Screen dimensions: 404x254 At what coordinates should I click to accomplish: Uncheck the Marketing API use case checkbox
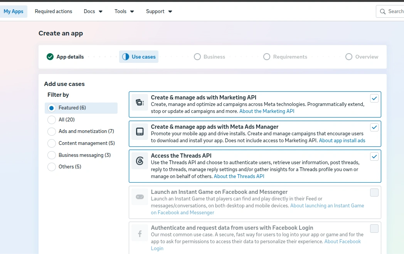pyautogui.click(x=374, y=98)
